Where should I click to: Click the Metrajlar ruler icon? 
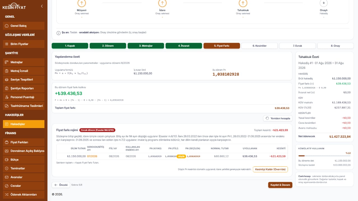(7, 62)
